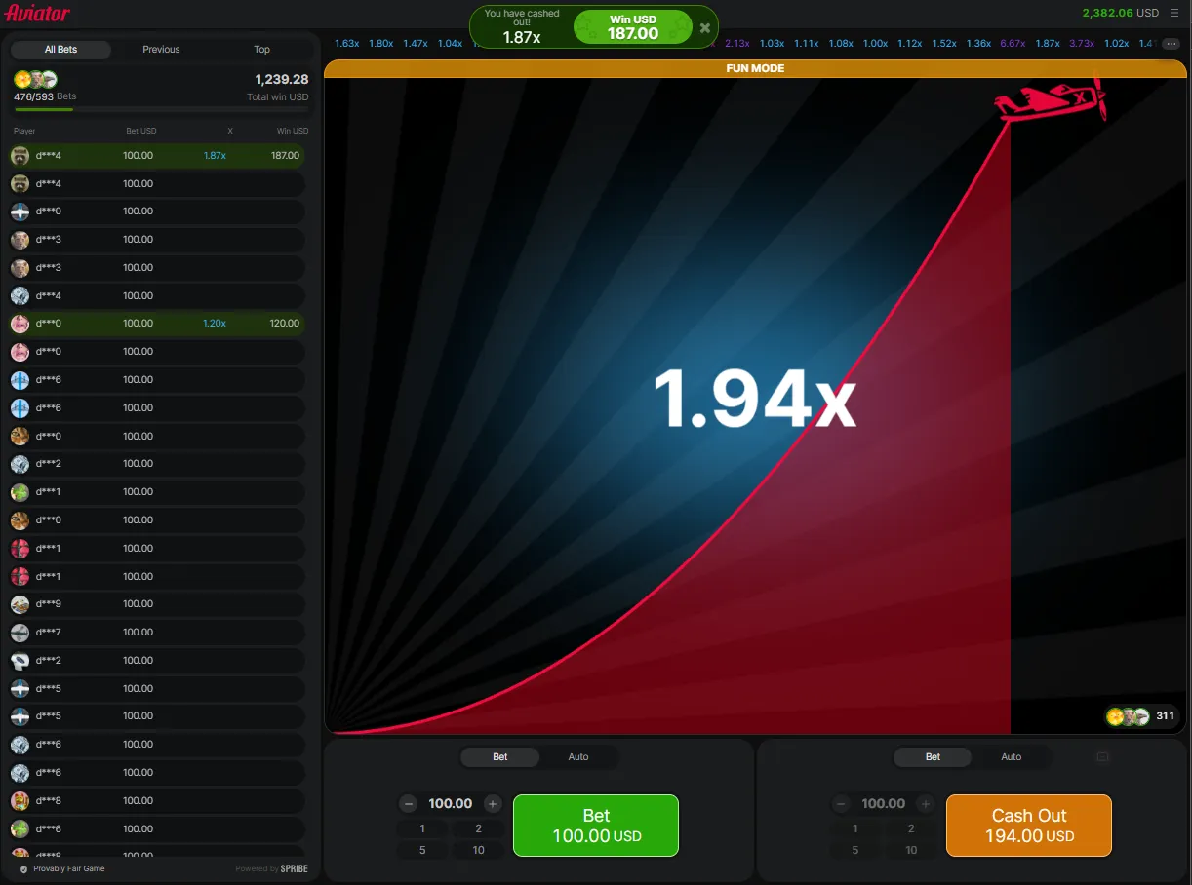The width and height of the screenshot is (1192, 885).
Task: Click quick amount 1 in the Cash Out panel
Action: click(855, 828)
